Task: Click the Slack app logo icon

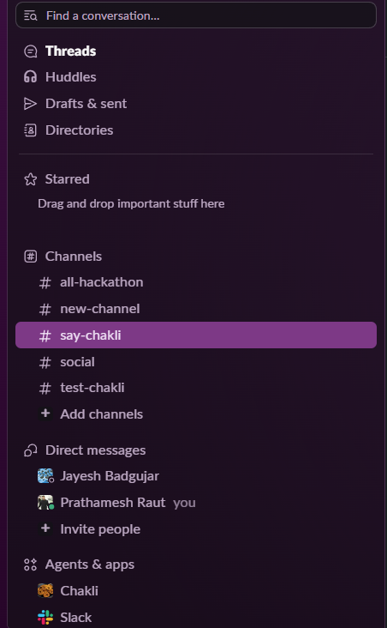Action: [x=45, y=617]
